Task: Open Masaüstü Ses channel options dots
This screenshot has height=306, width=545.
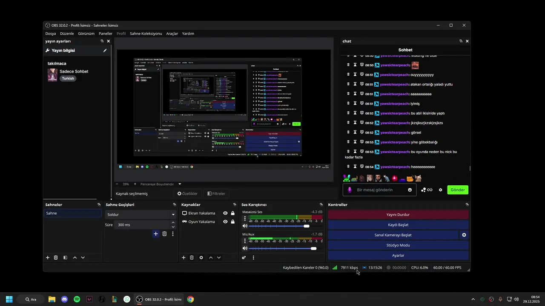Action: (x=245, y=218)
